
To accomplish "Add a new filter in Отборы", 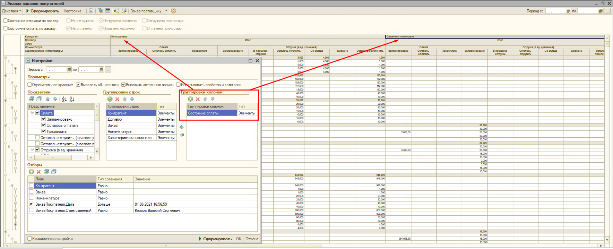I will tap(31, 172).
